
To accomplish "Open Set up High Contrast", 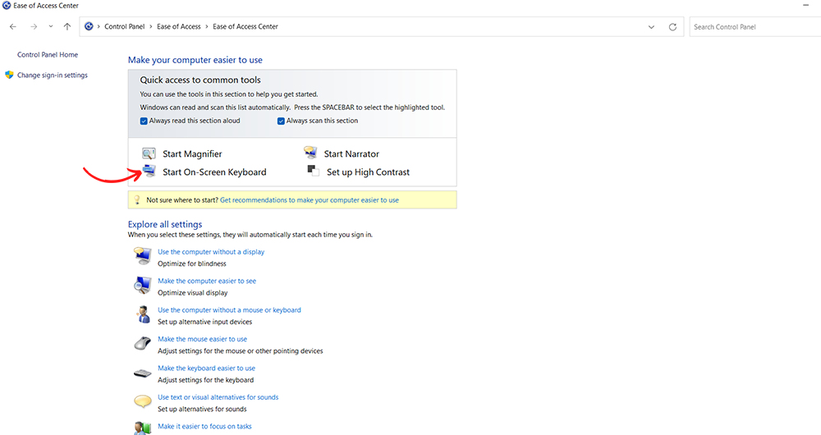I will point(368,172).
